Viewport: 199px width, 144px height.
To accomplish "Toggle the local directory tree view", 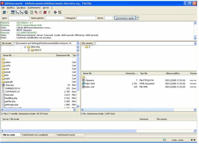I will click(x=17, y=12).
